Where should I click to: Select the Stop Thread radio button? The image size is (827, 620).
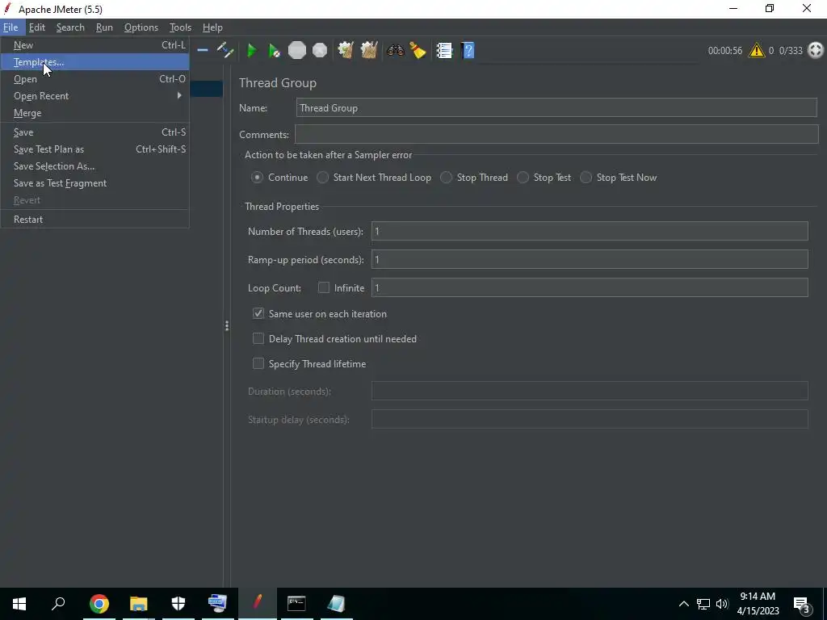(446, 178)
